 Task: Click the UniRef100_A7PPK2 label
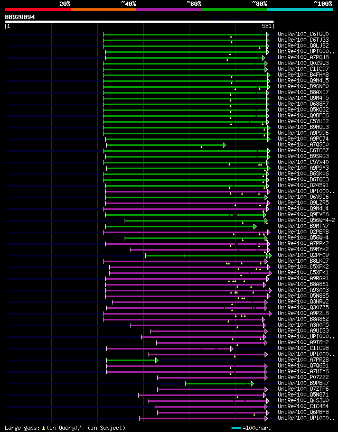tap(303, 243)
